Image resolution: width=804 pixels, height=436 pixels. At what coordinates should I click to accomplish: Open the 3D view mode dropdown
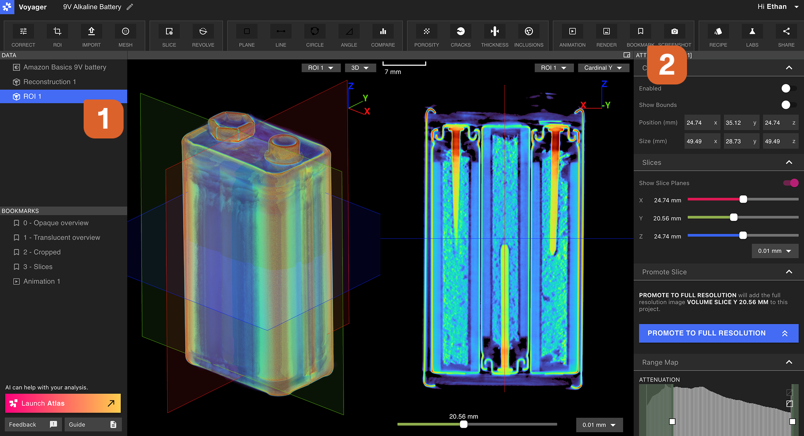pyautogui.click(x=360, y=68)
